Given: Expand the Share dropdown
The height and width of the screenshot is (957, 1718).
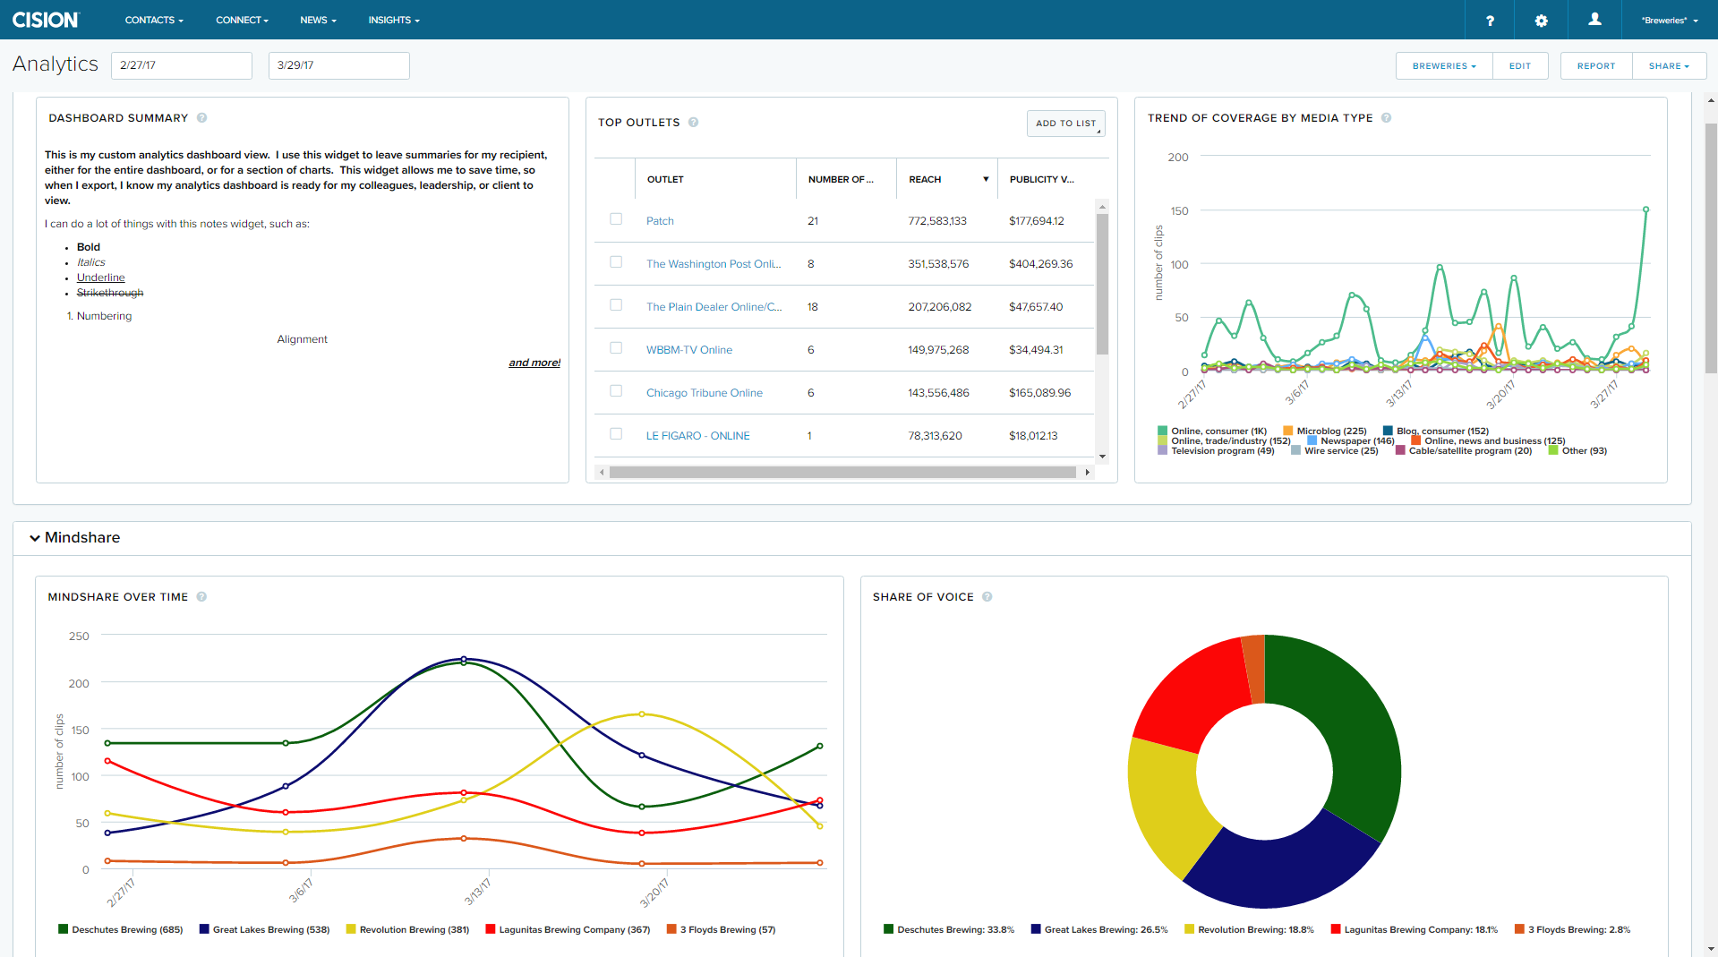Looking at the screenshot, I should pyautogui.click(x=1669, y=66).
